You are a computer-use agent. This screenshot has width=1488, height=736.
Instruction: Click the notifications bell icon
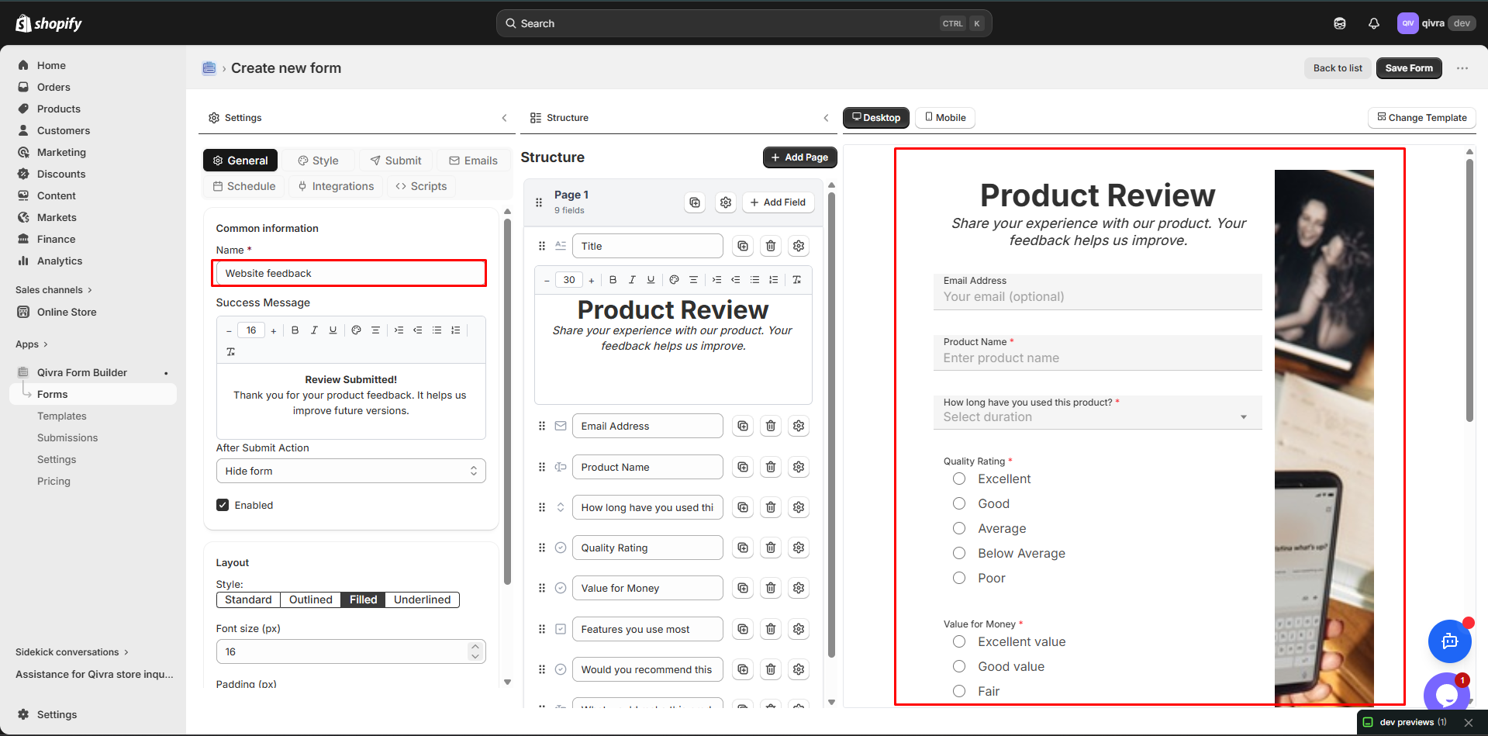click(x=1373, y=23)
